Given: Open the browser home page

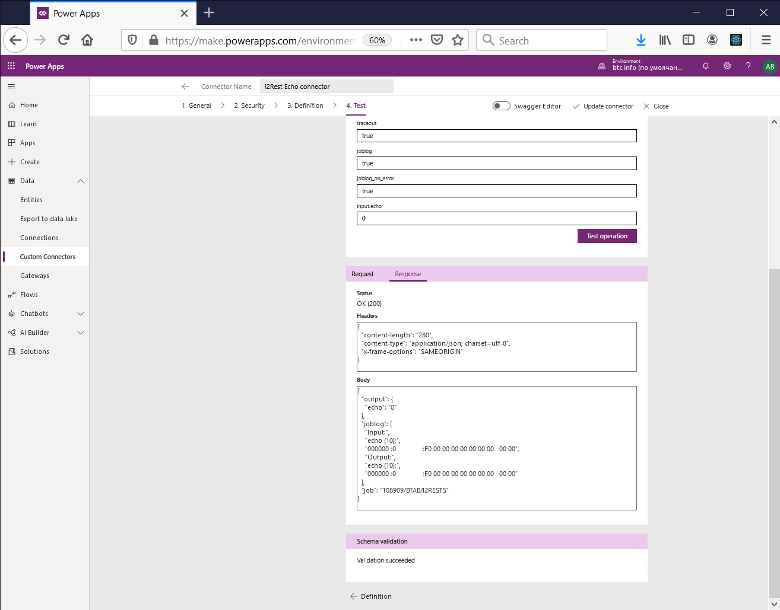Looking at the screenshot, I should (87, 40).
